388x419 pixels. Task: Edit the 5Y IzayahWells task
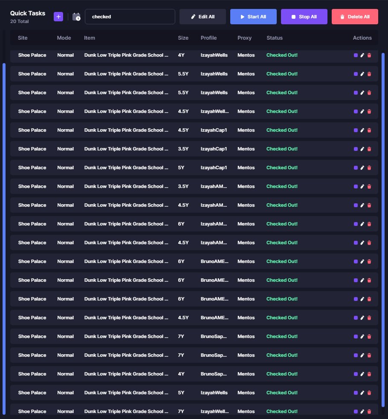click(362, 393)
